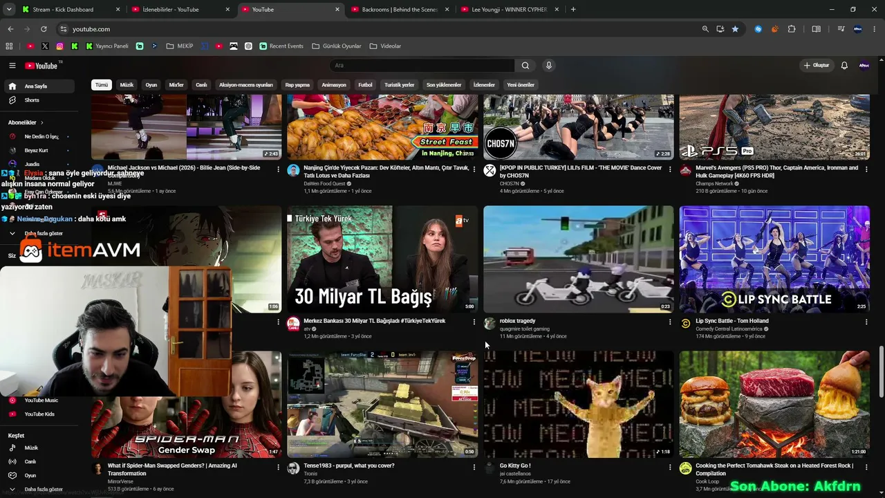Play the 30 Milyar TL Bağış thumbnail

tap(382, 259)
